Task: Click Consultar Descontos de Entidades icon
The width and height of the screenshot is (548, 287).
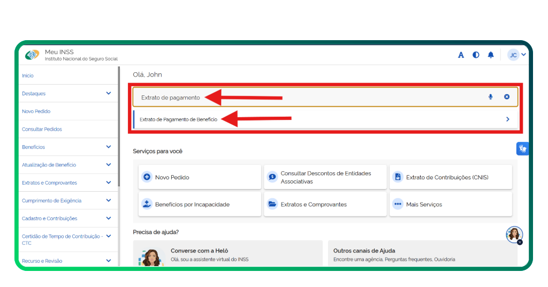Action: tap(272, 177)
